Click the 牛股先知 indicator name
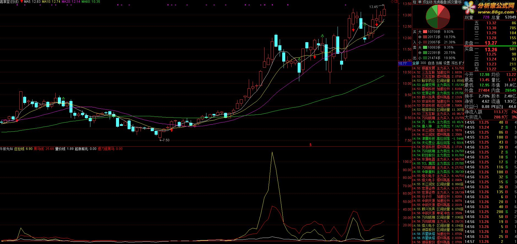This screenshot has height=244, width=517. pos(7,149)
